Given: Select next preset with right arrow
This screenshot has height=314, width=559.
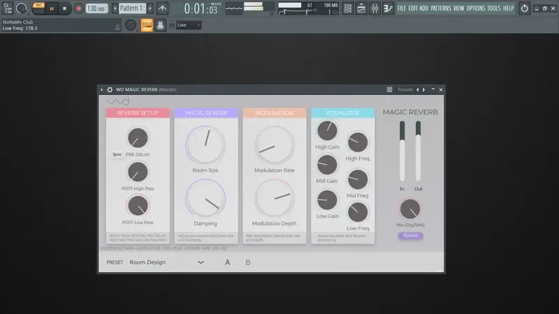Looking at the screenshot, I should 424,90.
